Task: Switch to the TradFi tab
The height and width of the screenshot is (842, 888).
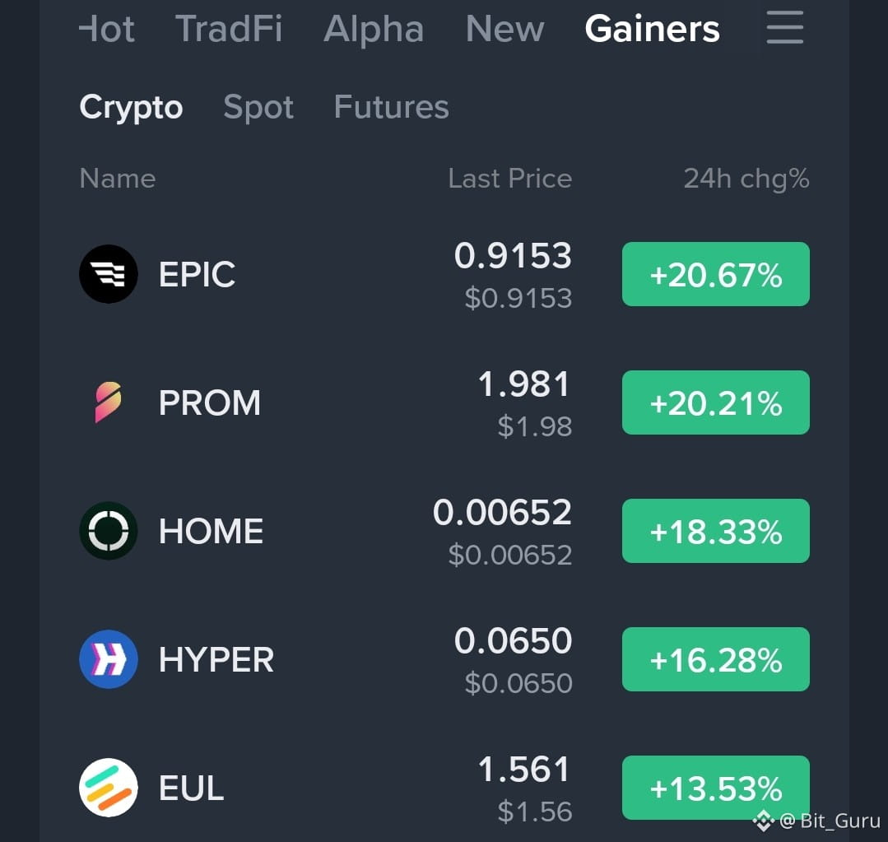Action: tap(228, 28)
